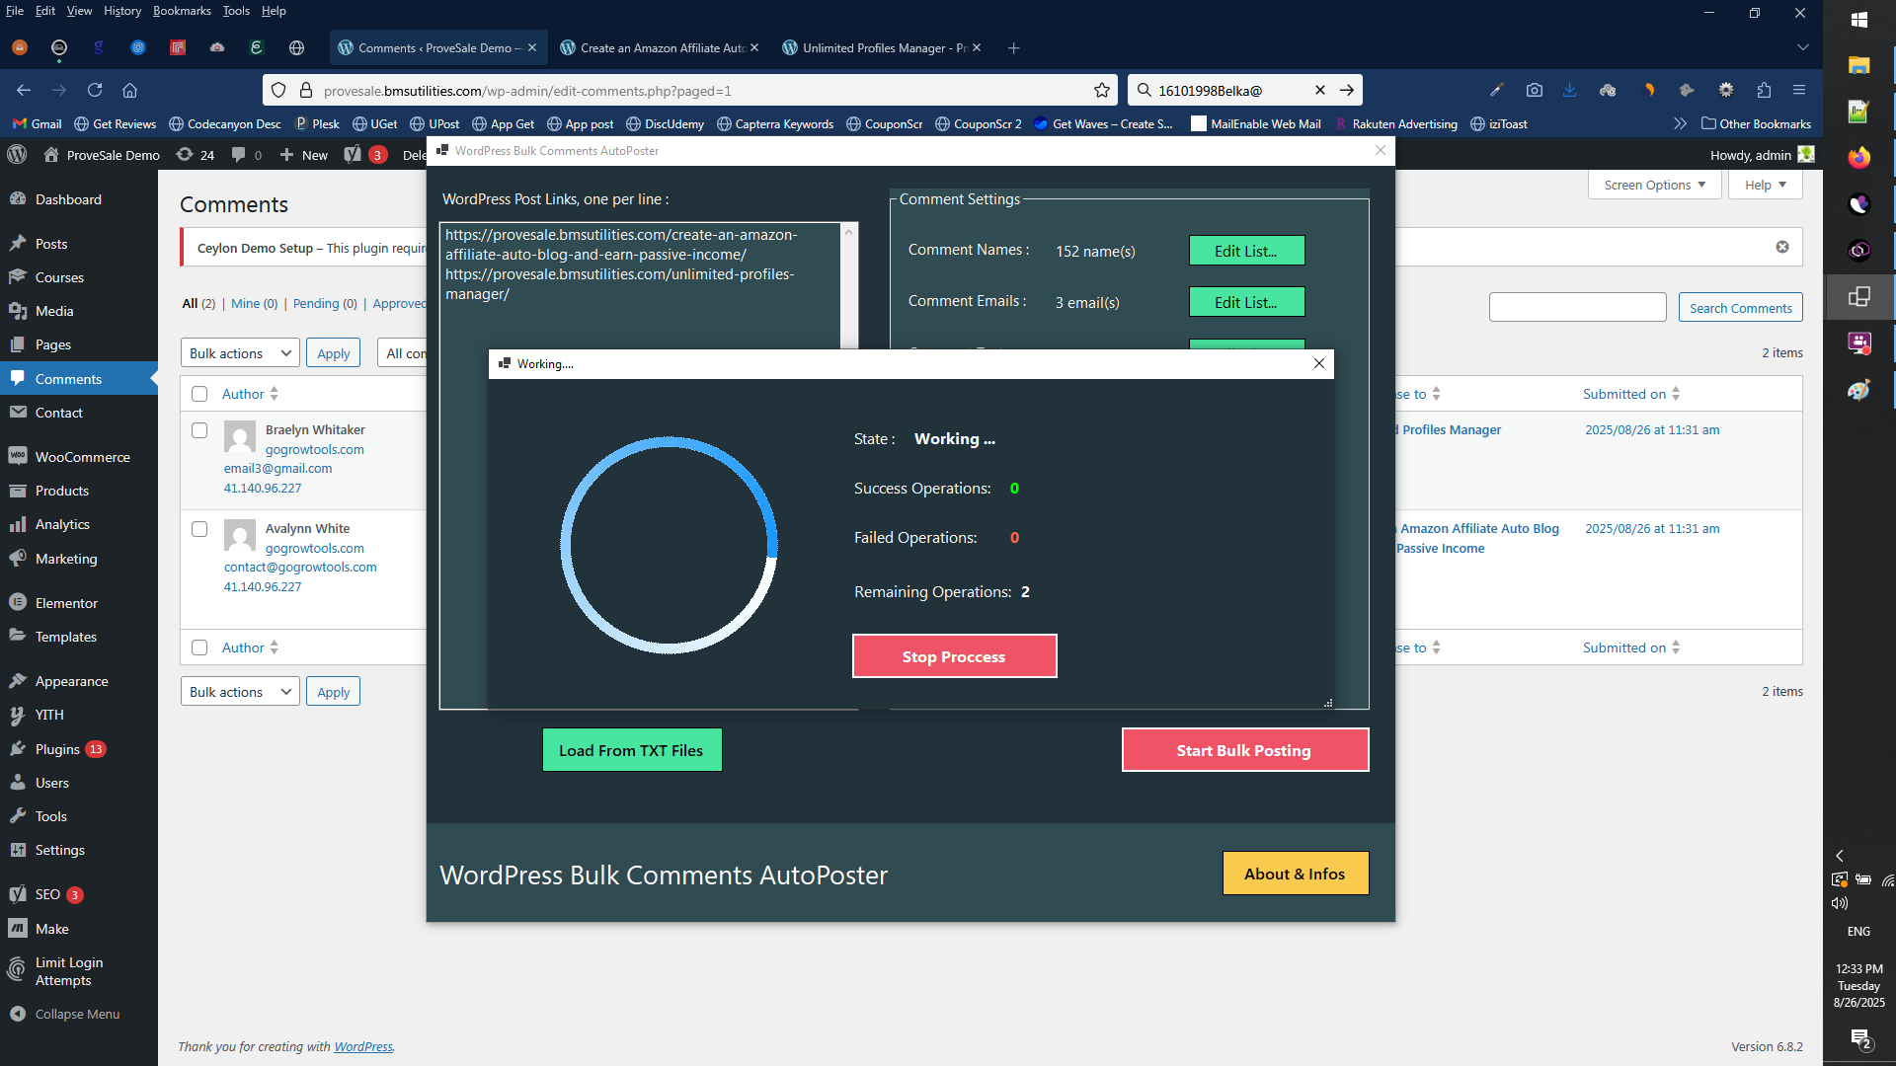The image size is (1896, 1066).
Task: Toggle the select-all comments checkbox
Action: 199,393
